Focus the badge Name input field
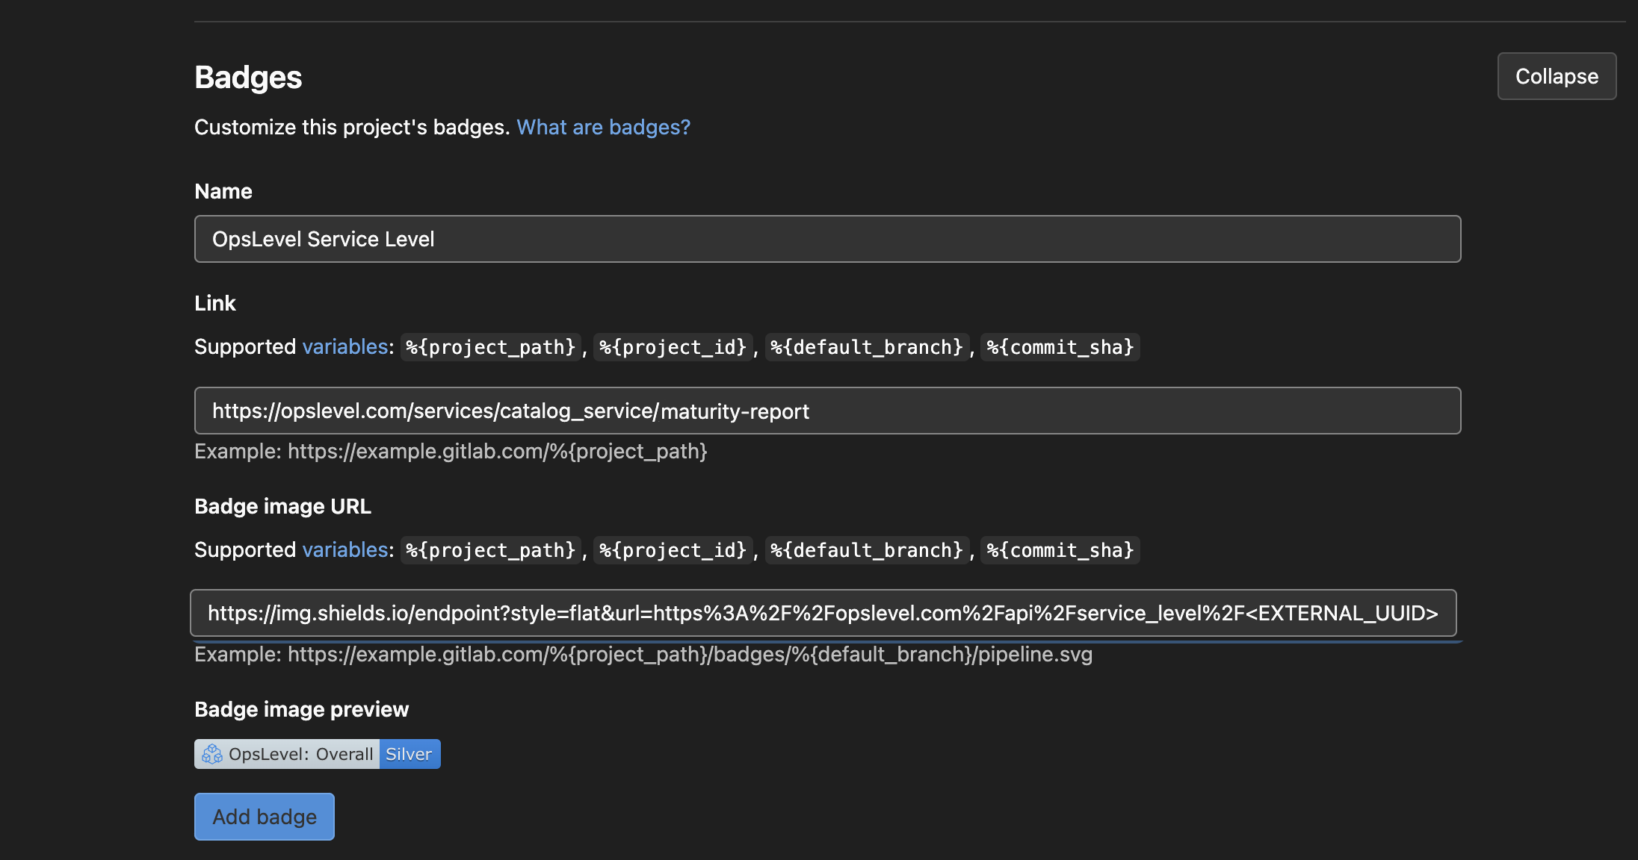The width and height of the screenshot is (1638, 860). pyautogui.click(x=827, y=239)
